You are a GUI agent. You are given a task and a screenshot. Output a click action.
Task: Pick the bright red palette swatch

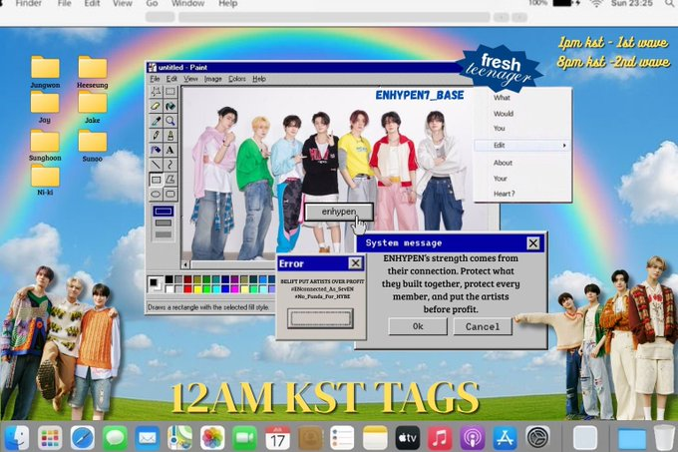tap(187, 288)
